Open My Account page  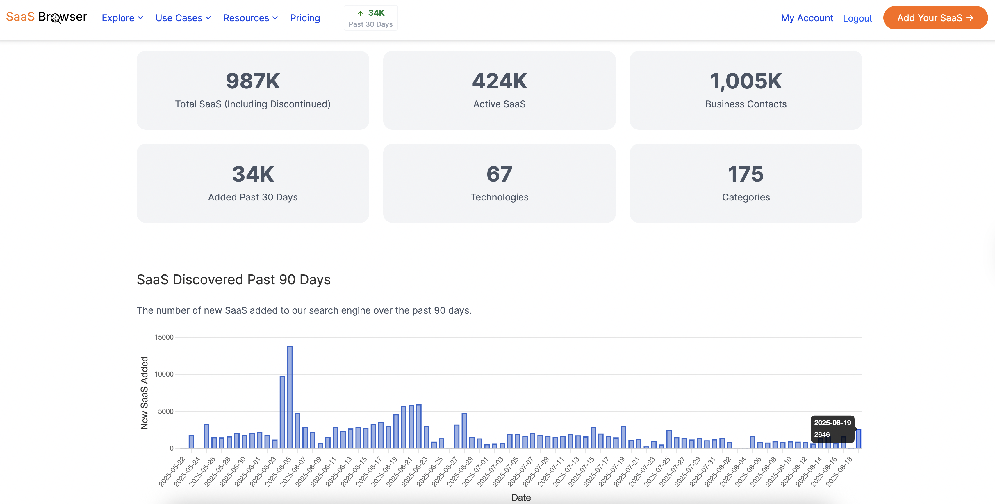tap(807, 18)
